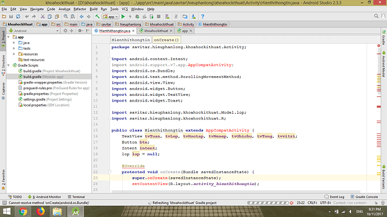This screenshot has width=387, height=217.
Task: Click the Cut scissors icon
Action: (43, 16)
